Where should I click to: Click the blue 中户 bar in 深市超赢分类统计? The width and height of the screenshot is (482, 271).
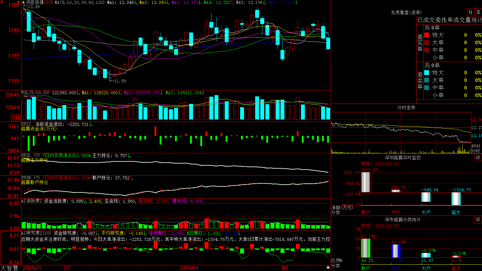(396, 251)
